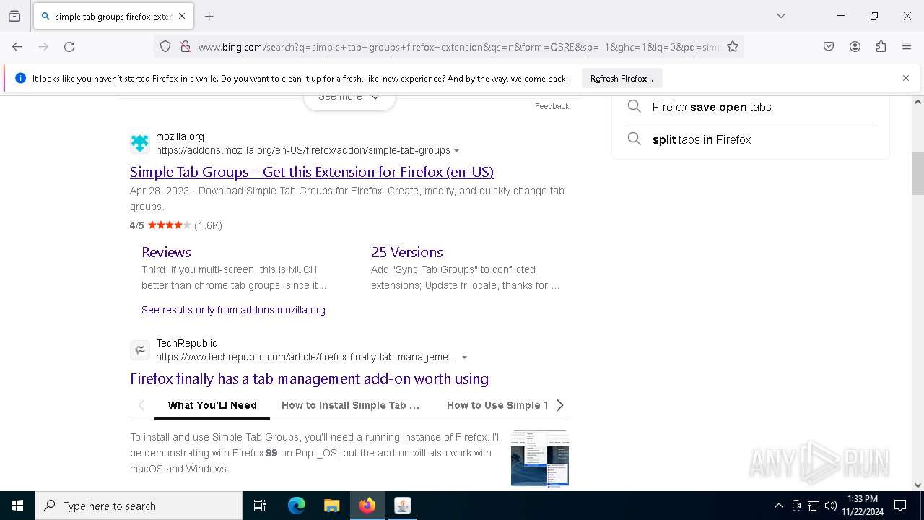This screenshot has height=520, width=924.
Task: Open the list all tabs dropdown
Action: (781, 16)
